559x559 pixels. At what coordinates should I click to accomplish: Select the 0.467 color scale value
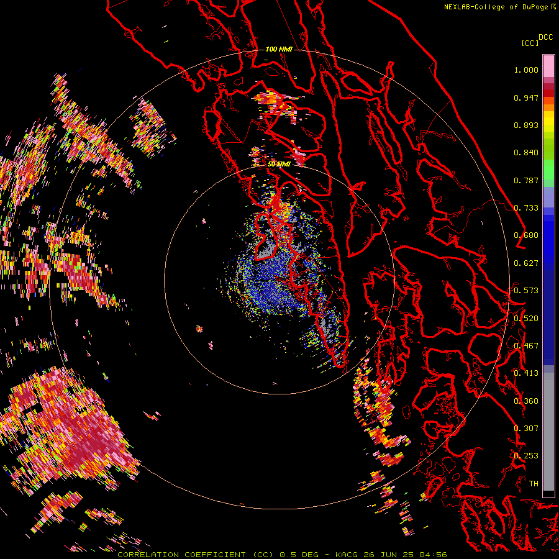click(x=526, y=346)
